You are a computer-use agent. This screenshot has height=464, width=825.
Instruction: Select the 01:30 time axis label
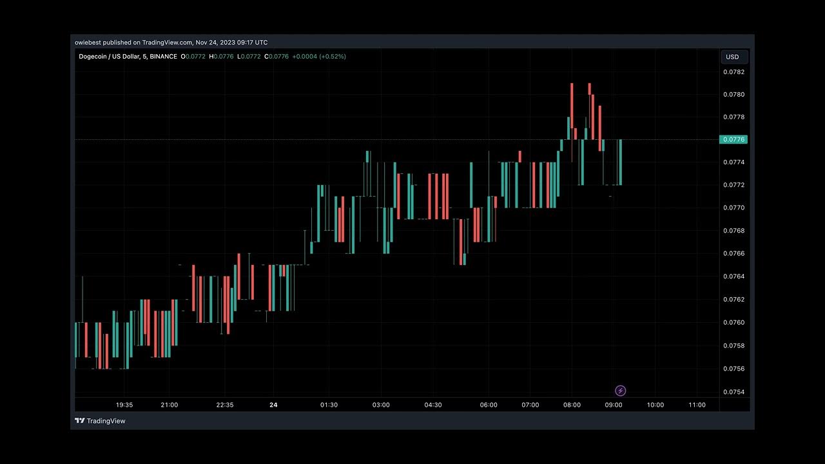coord(329,405)
